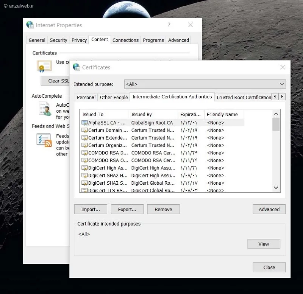Close the Certificates dialog with X
The width and height of the screenshot is (303, 294).
[x=283, y=67]
